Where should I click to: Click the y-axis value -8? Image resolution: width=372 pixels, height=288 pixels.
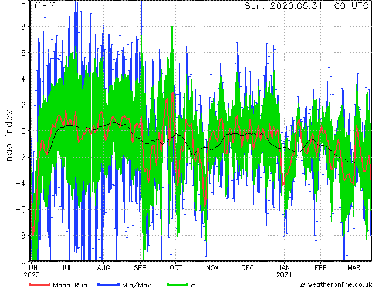click(x=21, y=236)
